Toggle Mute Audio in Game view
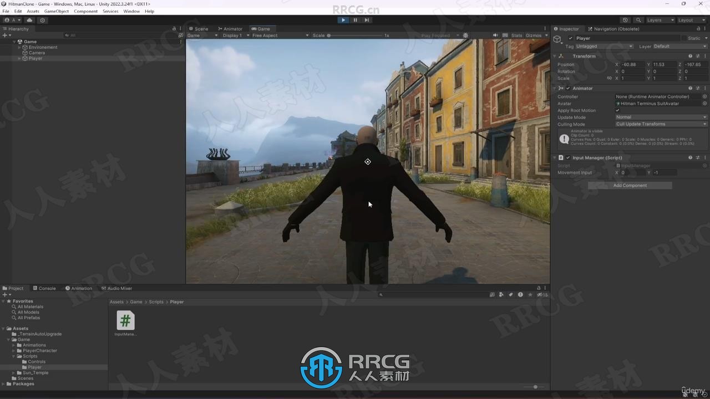The height and width of the screenshot is (399, 710). click(x=495, y=35)
